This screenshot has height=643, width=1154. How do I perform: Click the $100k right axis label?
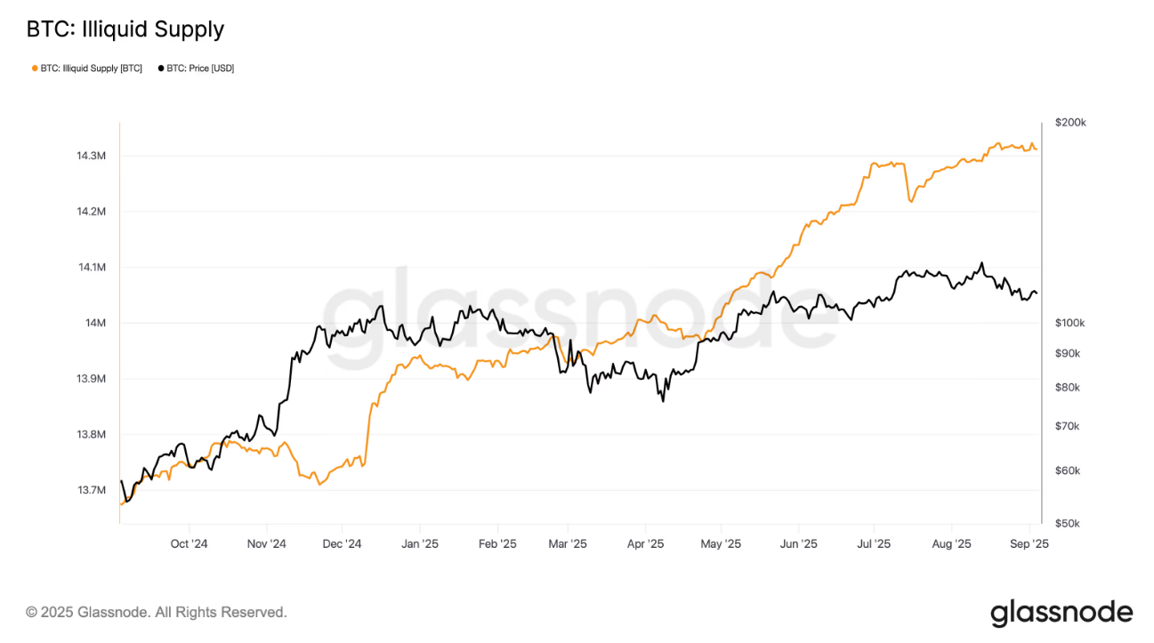(1069, 323)
